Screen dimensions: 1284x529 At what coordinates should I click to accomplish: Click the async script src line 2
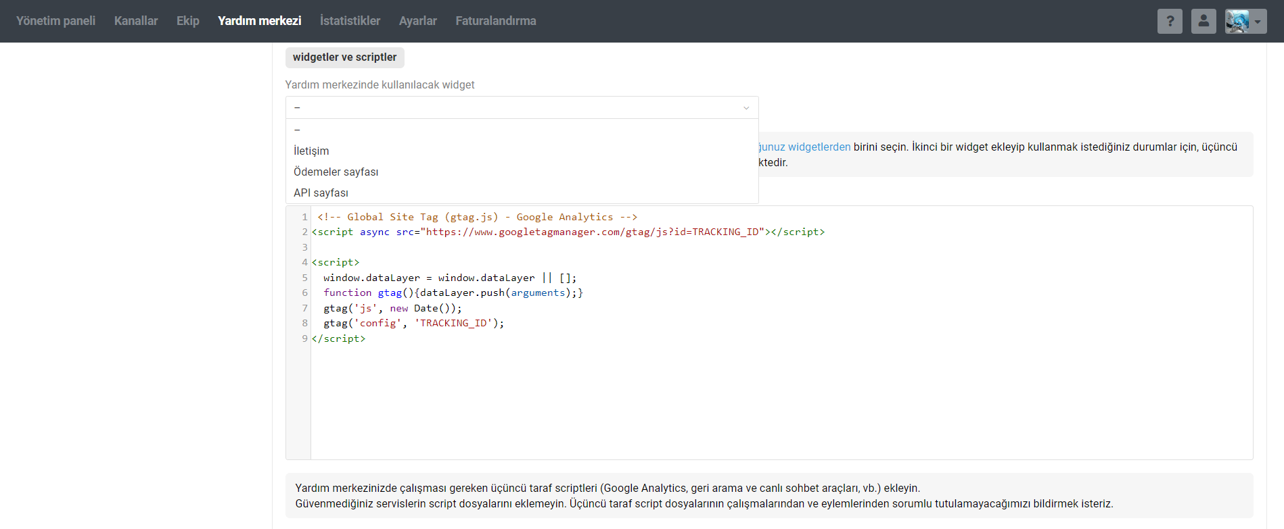coord(568,232)
